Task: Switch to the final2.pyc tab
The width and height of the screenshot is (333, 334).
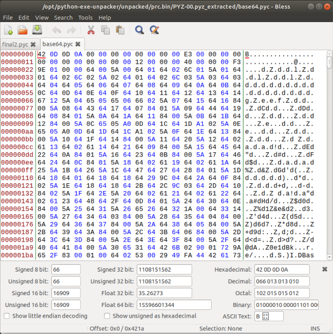Action: click(x=15, y=44)
